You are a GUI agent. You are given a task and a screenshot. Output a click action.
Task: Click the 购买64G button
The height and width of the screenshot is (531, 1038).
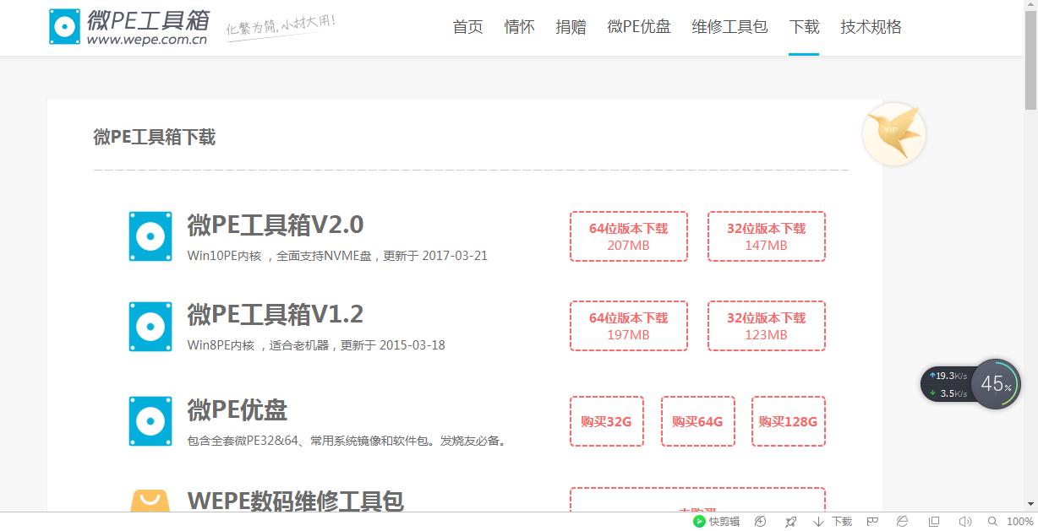pos(697,421)
